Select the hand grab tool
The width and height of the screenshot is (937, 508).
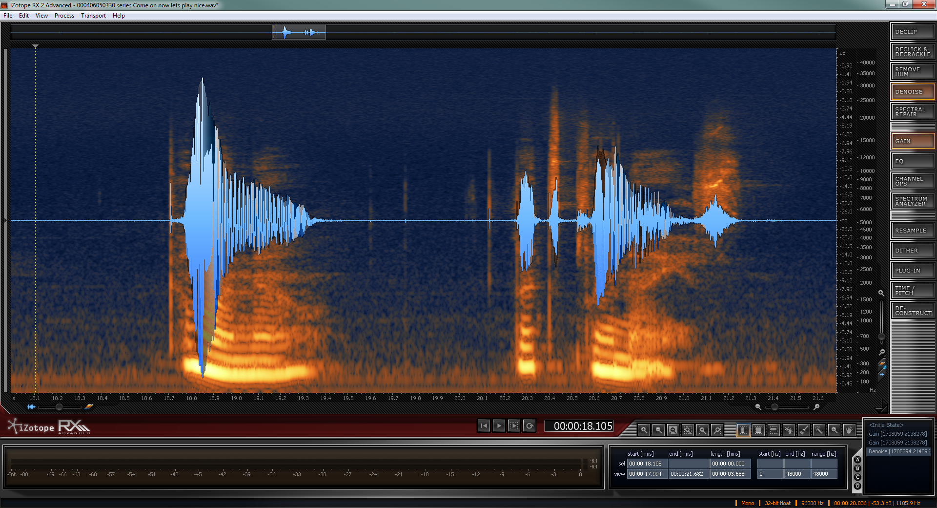(x=849, y=430)
